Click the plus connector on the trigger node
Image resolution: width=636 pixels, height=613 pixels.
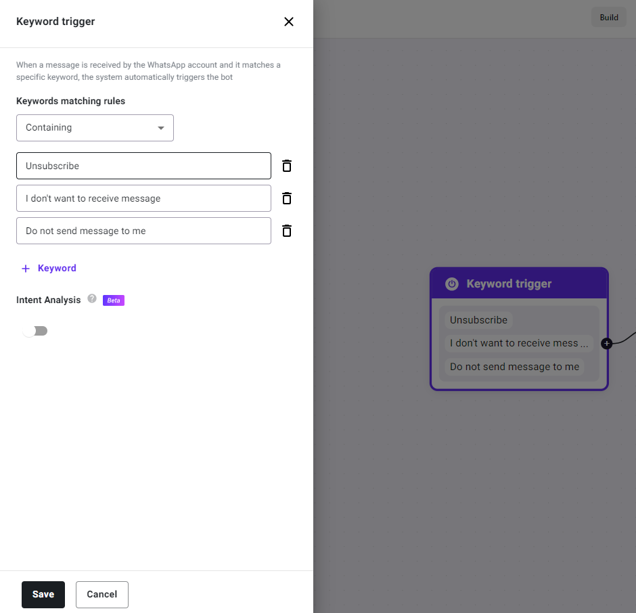[607, 344]
